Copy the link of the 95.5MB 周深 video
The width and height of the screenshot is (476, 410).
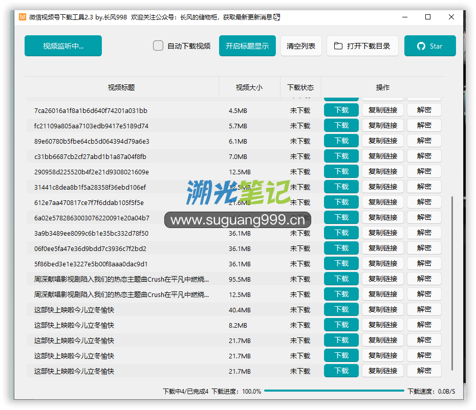pos(383,279)
